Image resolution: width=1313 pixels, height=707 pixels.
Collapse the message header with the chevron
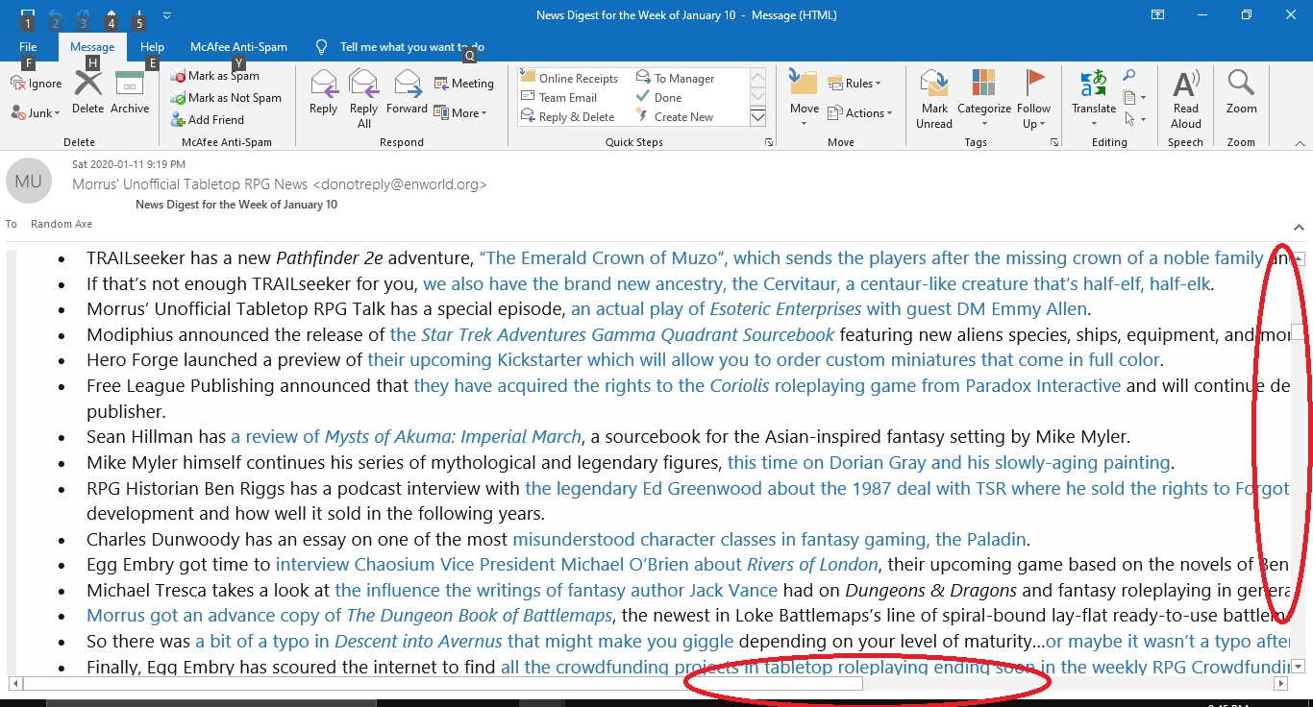1299,228
